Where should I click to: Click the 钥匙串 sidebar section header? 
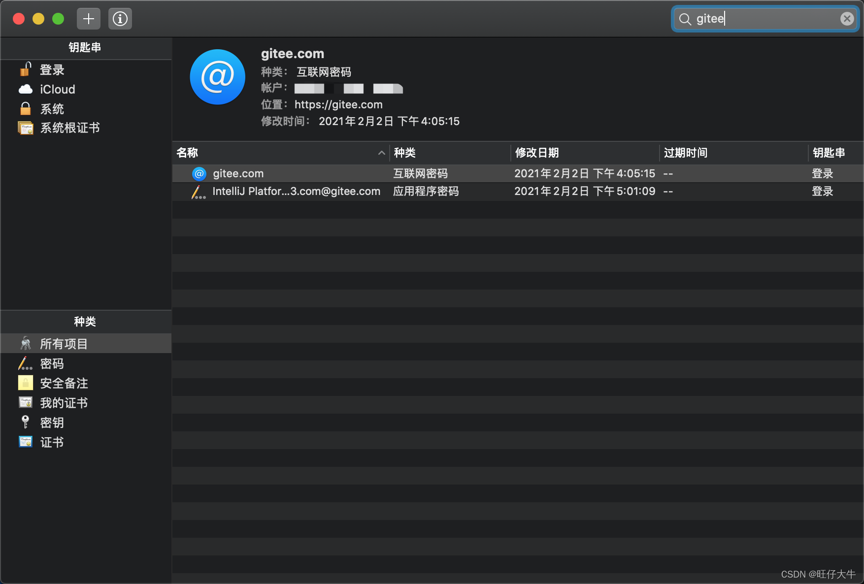coord(85,47)
